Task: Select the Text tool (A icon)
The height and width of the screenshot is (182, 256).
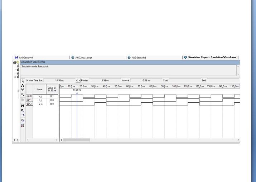Action: 23,86
